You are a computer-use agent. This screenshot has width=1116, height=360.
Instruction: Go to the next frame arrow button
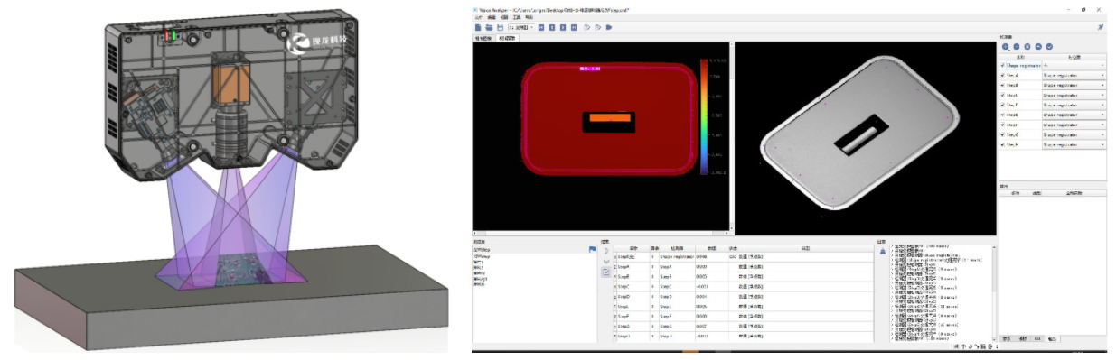(563, 27)
